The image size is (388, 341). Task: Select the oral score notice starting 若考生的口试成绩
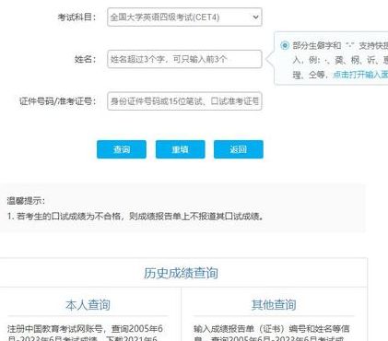[135, 217]
